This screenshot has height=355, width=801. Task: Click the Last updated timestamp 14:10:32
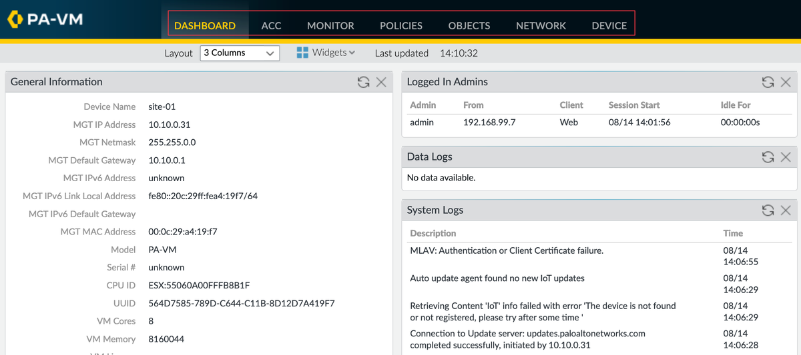459,53
